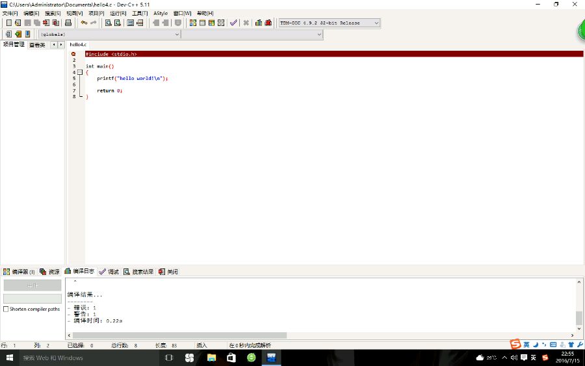The width and height of the screenshot is (585, 366).
Task: Switch to the 搜索结果 bottom tab
Action: [x=138, y=272]
